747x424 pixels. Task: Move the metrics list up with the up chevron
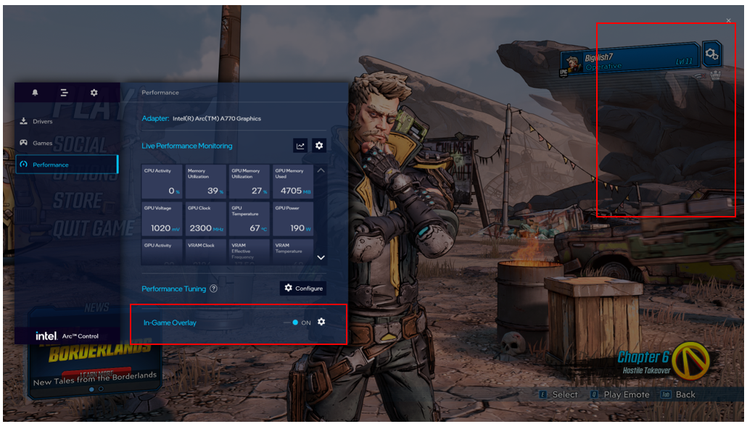click(x=321, y=170)
